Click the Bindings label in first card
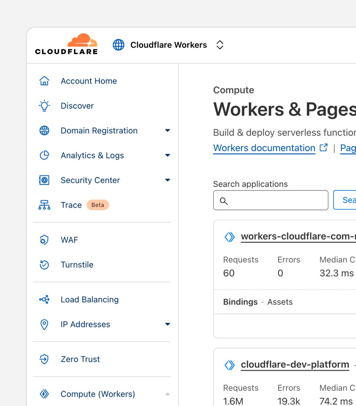356x406 pixels. tap(240, 302)
